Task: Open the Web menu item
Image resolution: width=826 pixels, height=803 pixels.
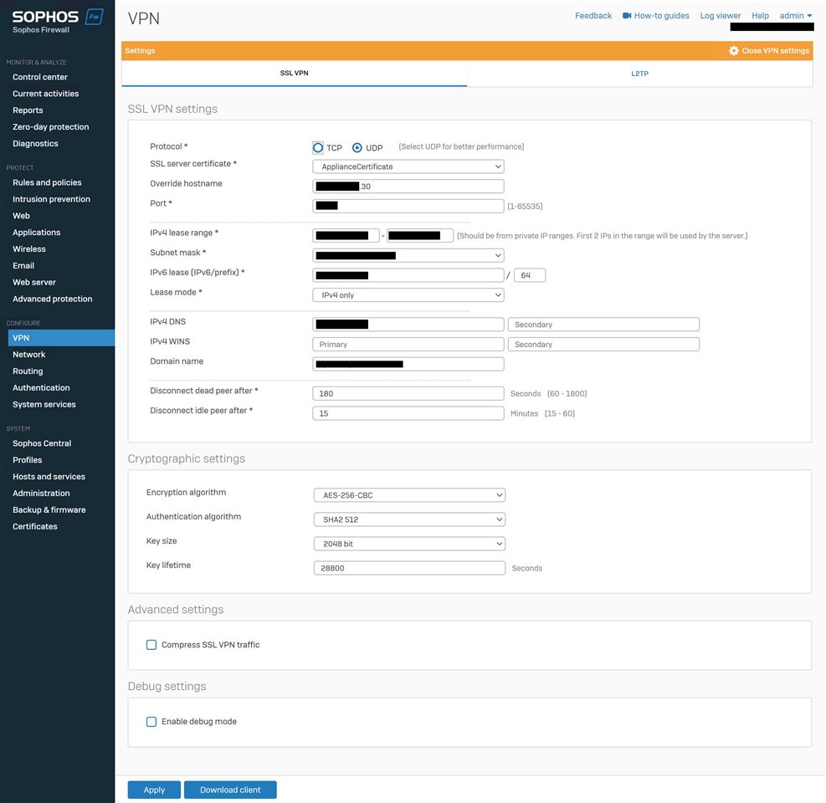Action: click(x=21, y=216)
